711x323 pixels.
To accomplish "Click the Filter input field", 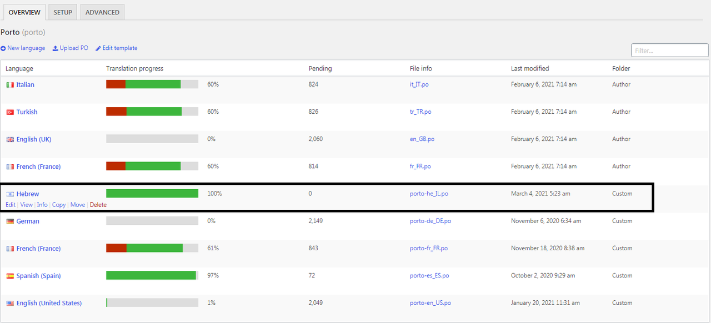I will click(x=670, y=51).
